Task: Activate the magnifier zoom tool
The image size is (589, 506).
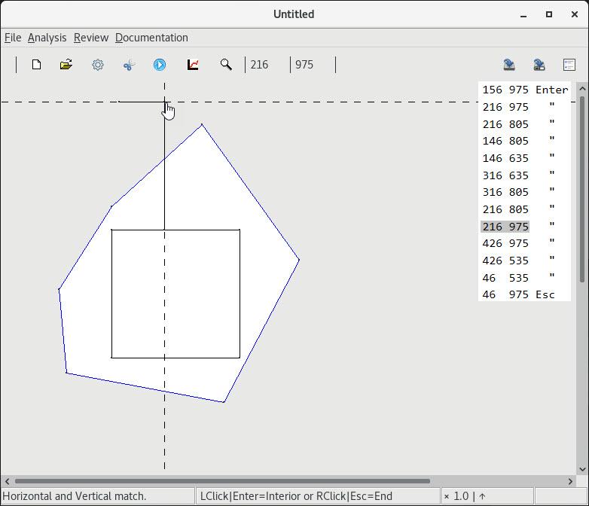Action: 226,65
